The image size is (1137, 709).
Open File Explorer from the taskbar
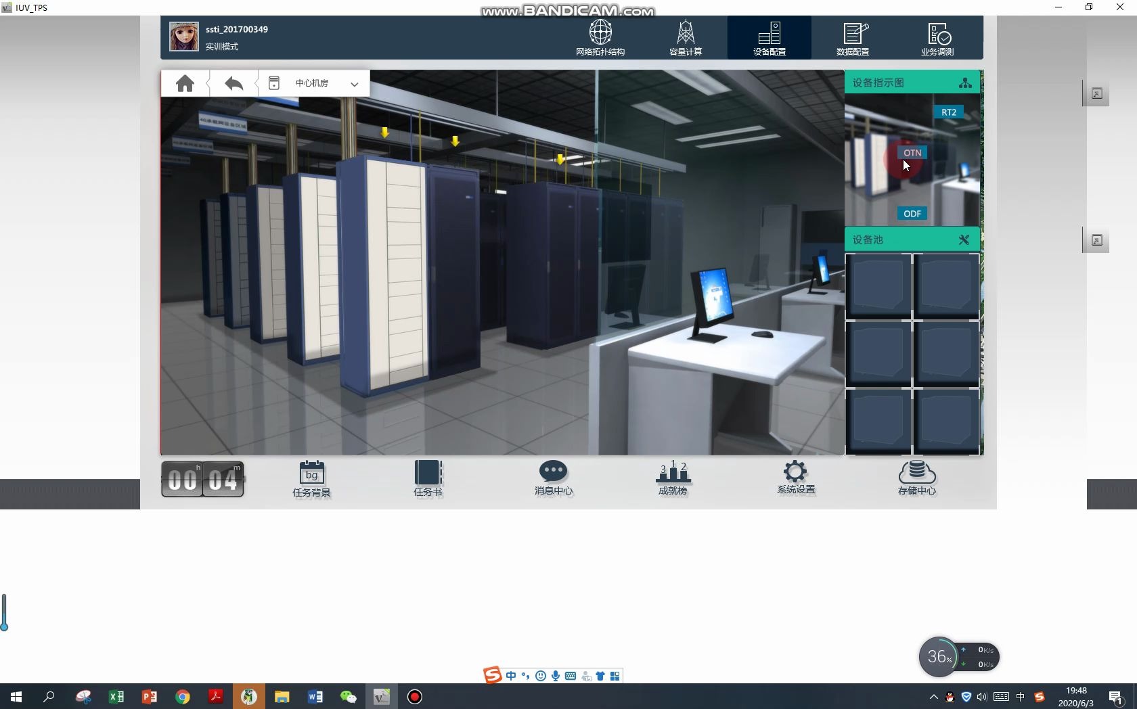click(x=282, y=696)
